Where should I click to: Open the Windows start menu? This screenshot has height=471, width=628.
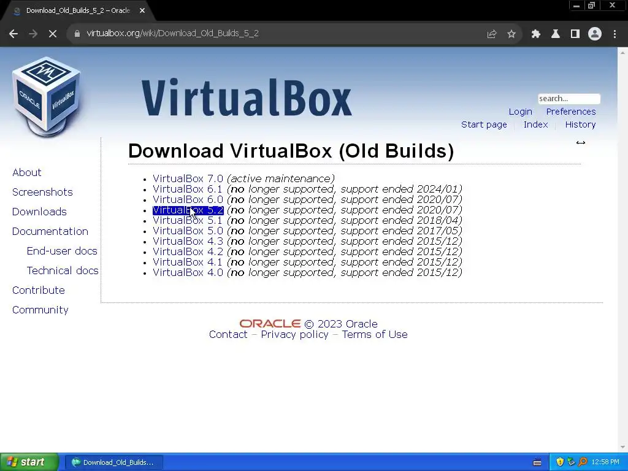click(x=29, y=462)
